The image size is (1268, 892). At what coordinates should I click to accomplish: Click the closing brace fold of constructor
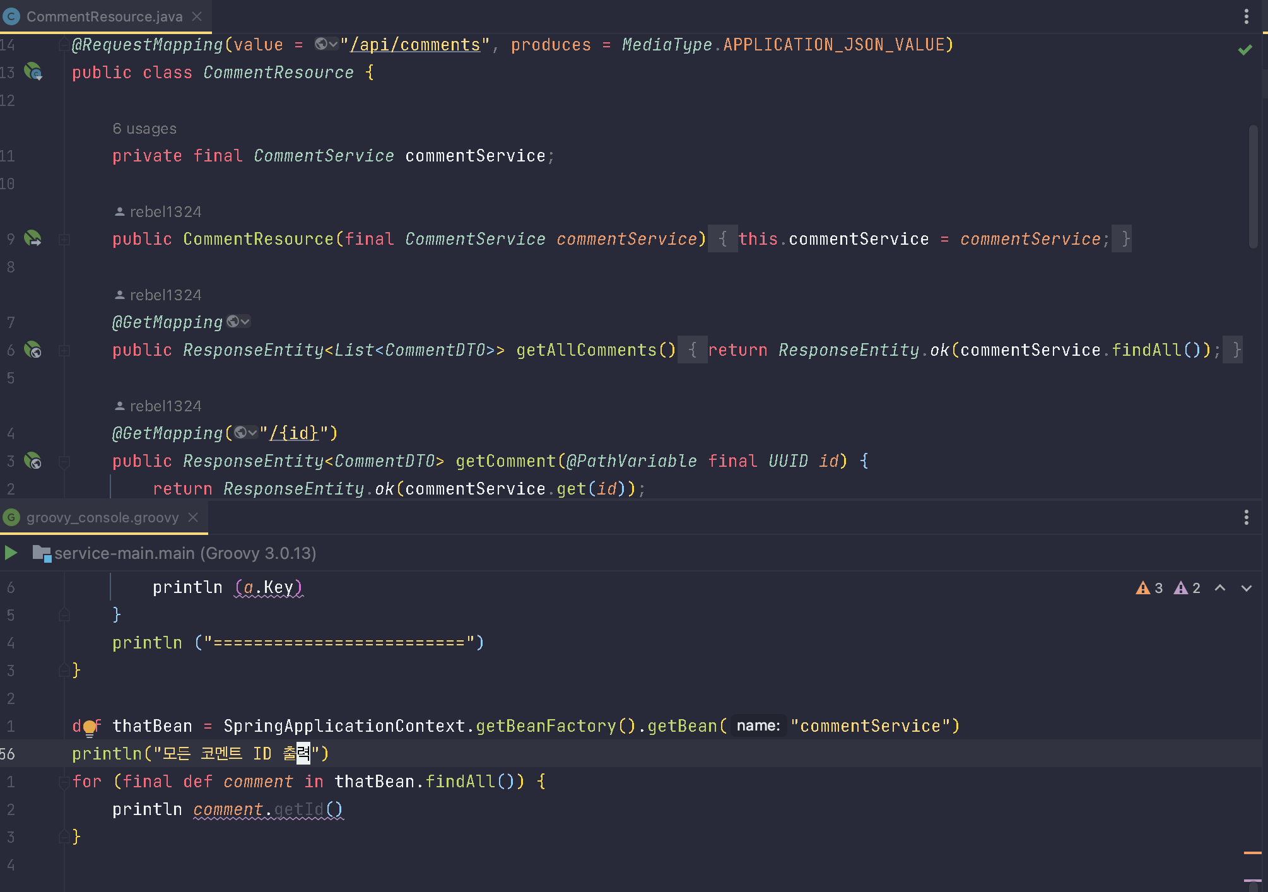(1122, 239)
